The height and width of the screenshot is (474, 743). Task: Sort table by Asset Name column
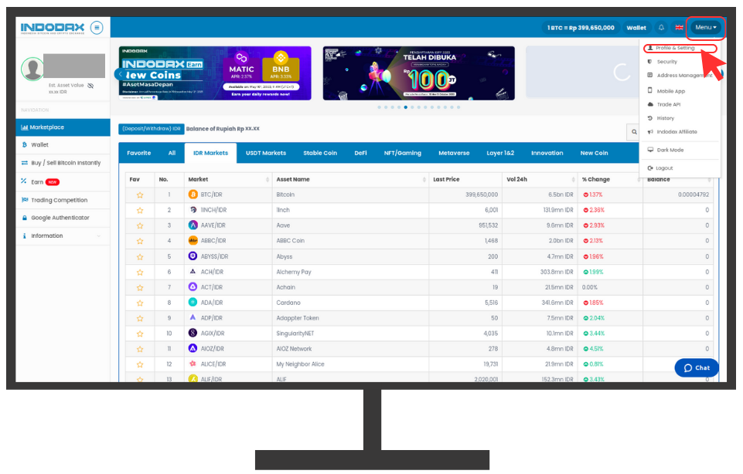coord(351,179)
